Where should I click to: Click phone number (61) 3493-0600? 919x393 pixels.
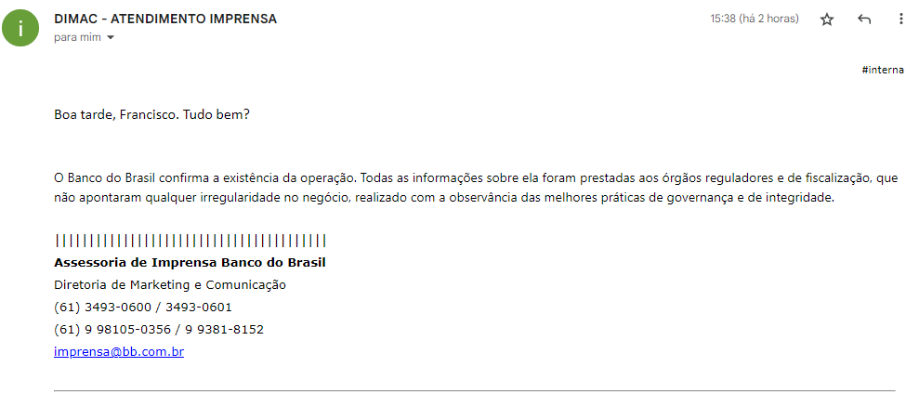106,308
